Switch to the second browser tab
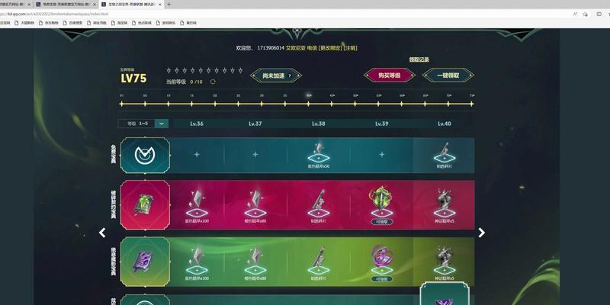Viewport: 610px width, 305px height. click(66, 5)
